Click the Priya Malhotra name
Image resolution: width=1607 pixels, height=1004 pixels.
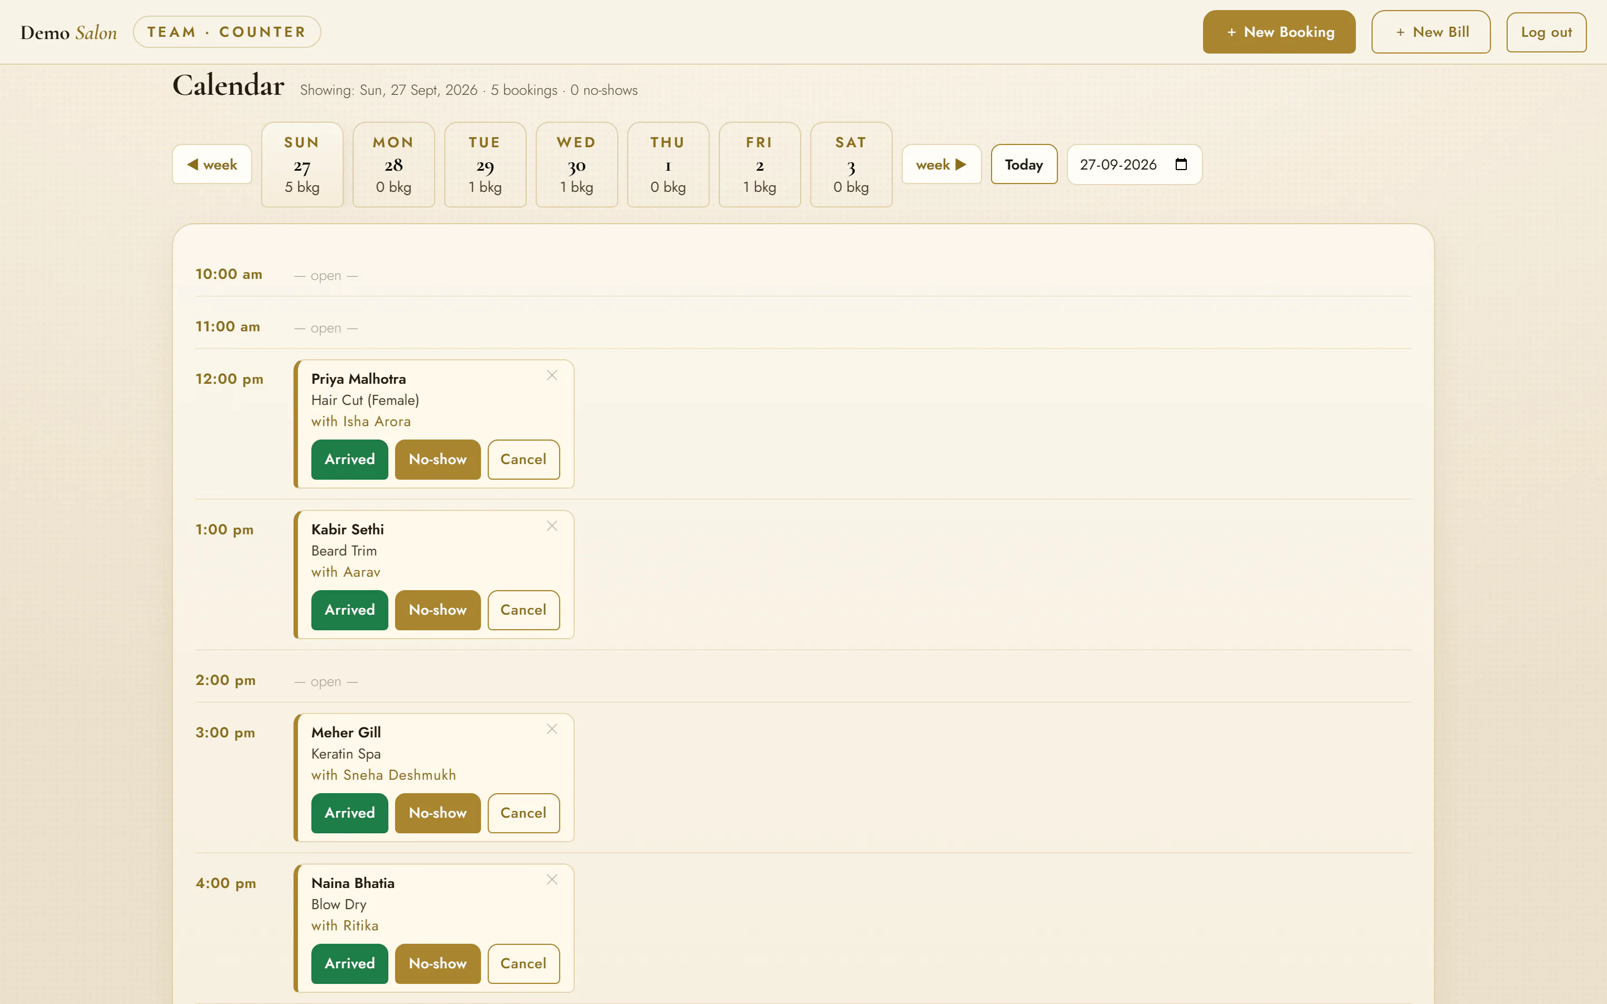pyautogui.click(x=359, y=379)
